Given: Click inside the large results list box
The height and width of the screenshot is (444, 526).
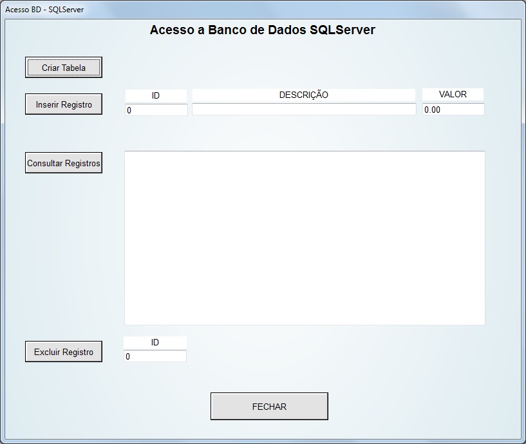Looking at the screenshot, I should click(x=305, y=238).
